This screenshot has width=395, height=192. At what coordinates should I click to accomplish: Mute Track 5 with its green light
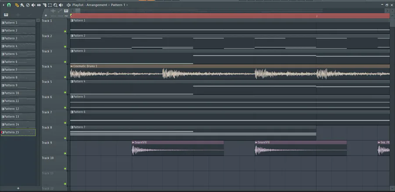point(65,92)
